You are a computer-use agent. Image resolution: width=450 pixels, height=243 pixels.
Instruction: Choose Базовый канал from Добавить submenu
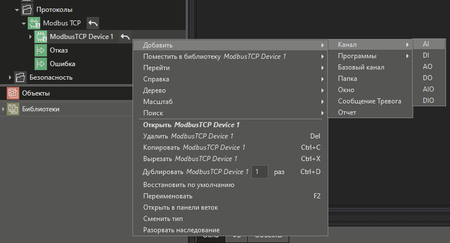point(361,67)
